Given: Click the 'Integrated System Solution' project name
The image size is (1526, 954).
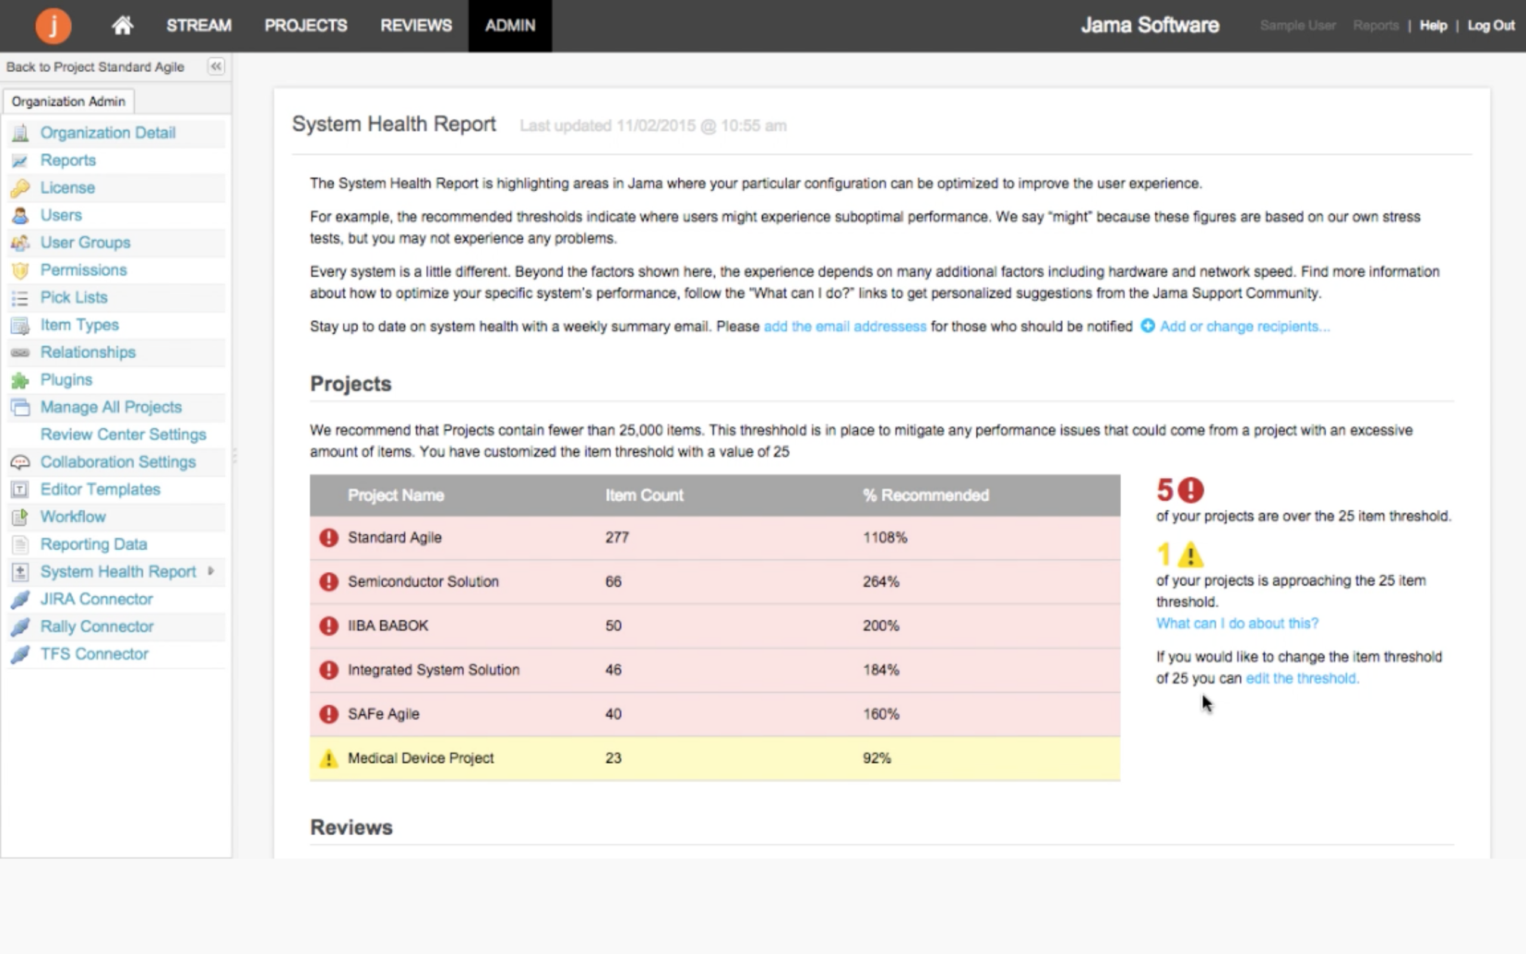Looking at the screenshot, I should coord(434,670).
